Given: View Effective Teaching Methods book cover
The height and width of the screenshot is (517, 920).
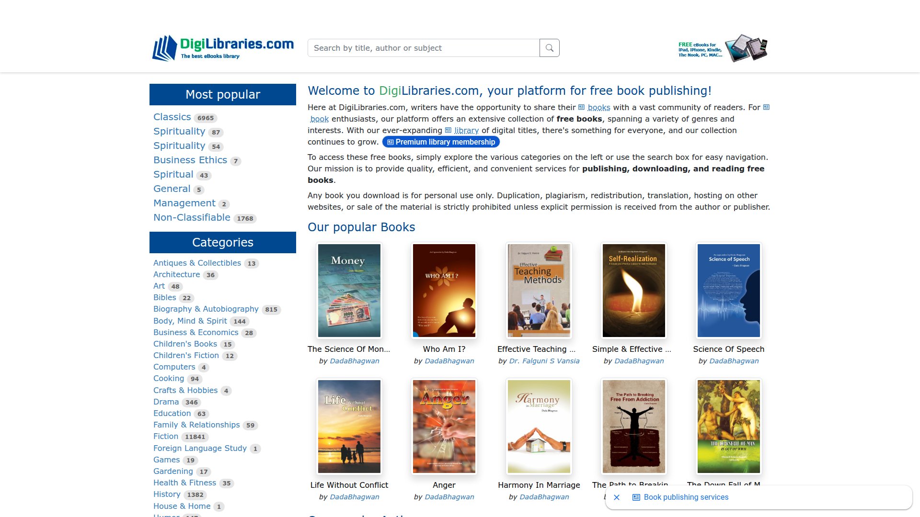Looking at the screenshot, I should (x=539, y=291).
